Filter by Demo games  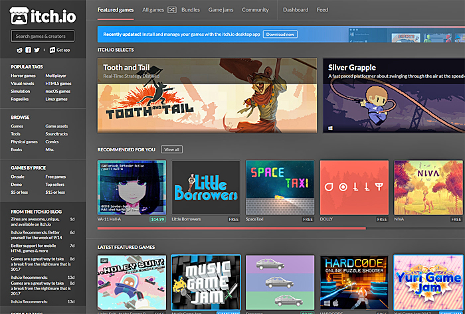pyautogui.click(x=16, y=185)
